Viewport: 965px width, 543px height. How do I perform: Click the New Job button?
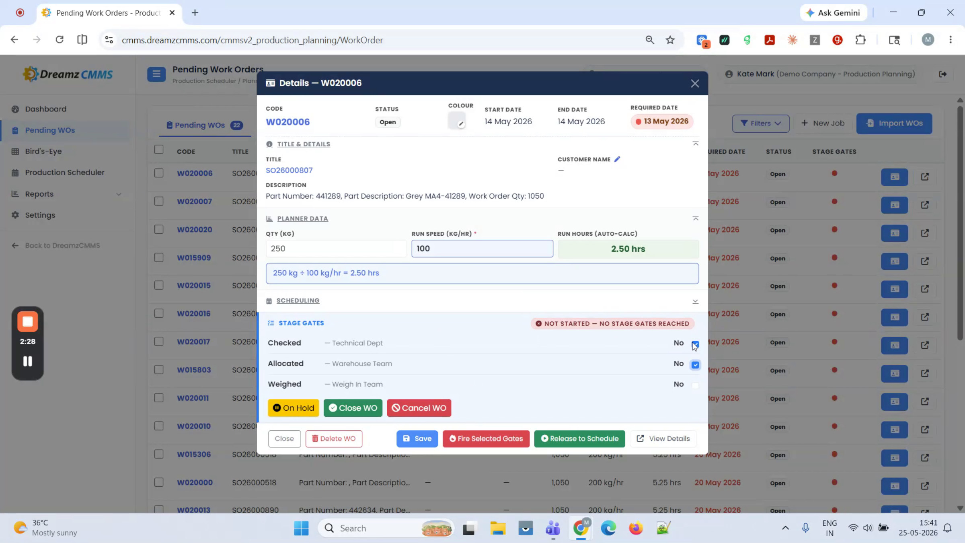(x=823, y=123)
